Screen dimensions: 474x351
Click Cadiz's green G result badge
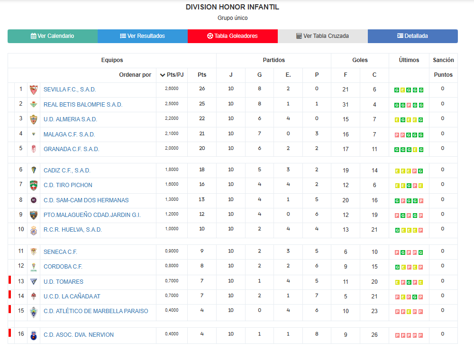(x=421, y=171)
